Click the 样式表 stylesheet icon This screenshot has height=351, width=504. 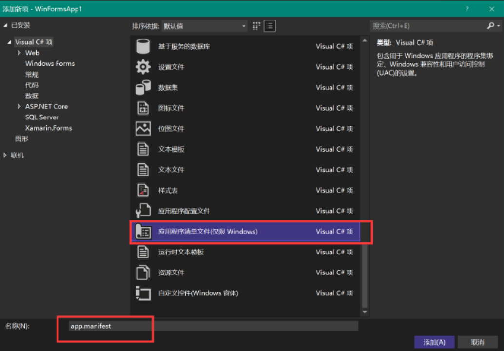(x=143, y=190)
